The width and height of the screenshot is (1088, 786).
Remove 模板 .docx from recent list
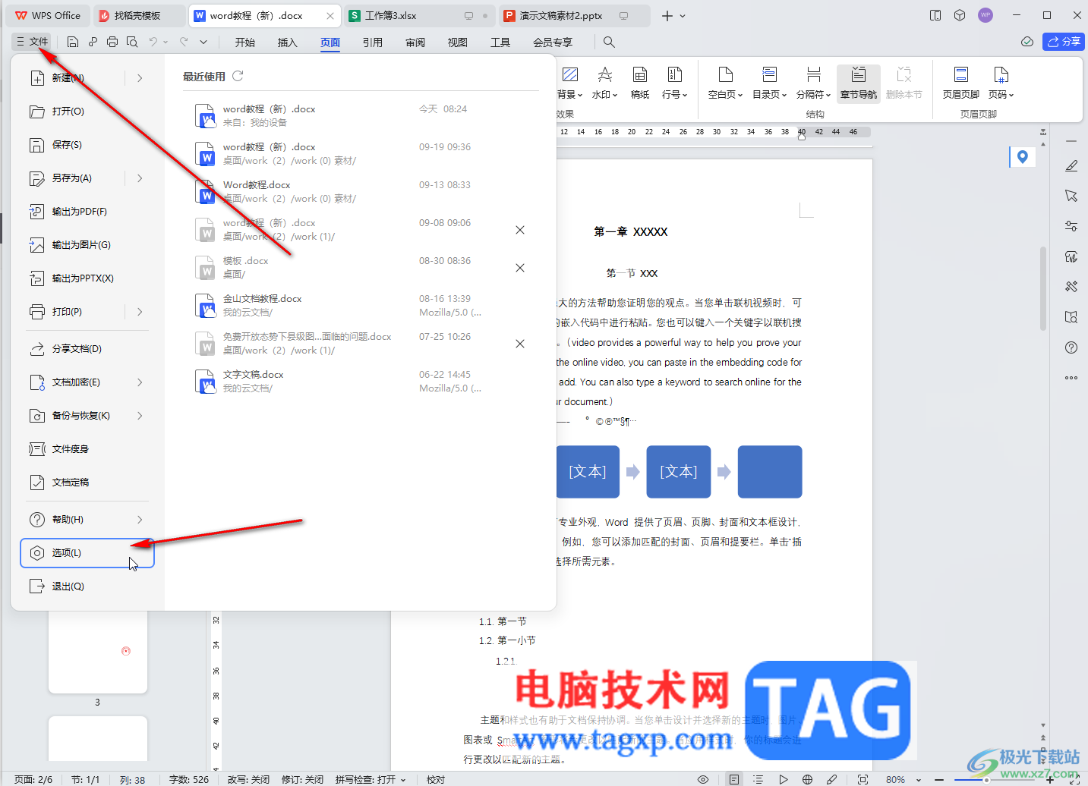[x=520, y=268]
